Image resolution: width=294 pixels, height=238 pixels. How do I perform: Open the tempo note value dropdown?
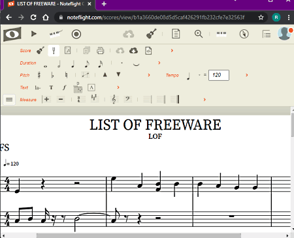tap(199, 75)
